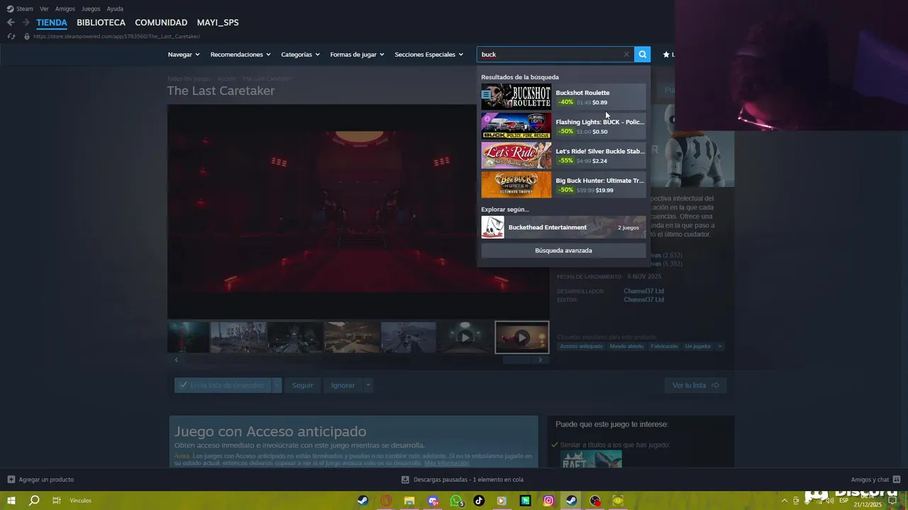This screenshot has height=510, width=908.
Task: Expand the Ignorar dropdown arrow
Action: point(367,385)
